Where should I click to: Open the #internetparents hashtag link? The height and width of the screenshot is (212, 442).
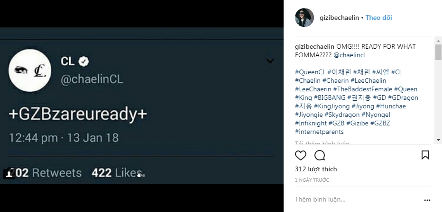tap(319, 132)
